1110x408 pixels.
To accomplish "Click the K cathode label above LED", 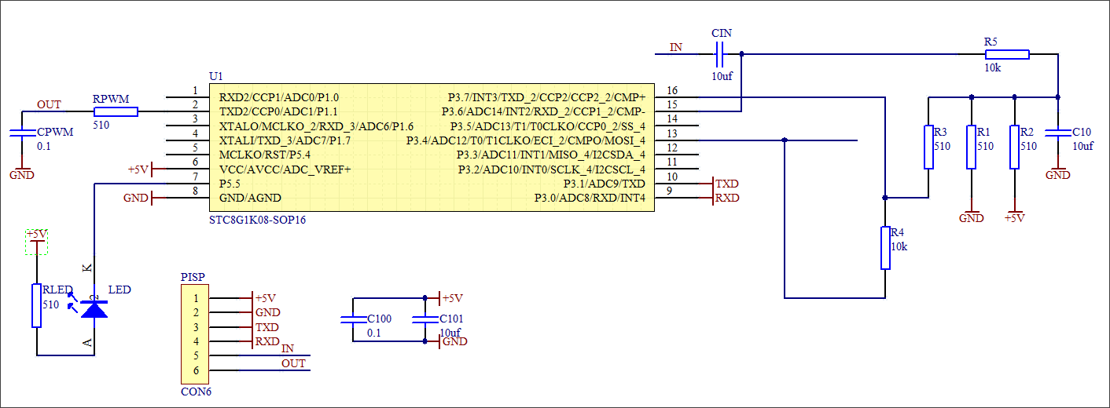I will click(88, 268).
